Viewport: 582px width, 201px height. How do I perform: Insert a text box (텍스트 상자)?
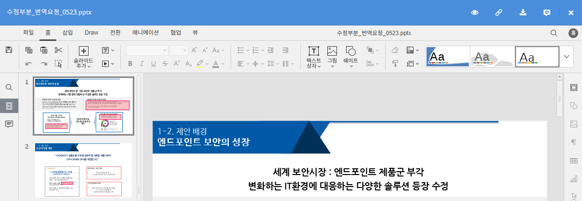(313, 57)
